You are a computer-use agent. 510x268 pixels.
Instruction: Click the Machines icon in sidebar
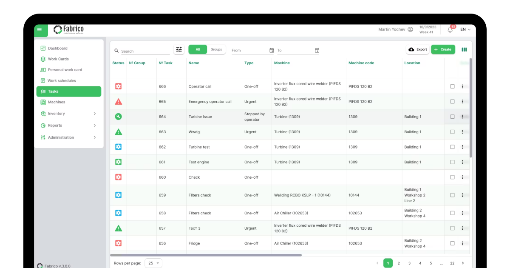[43, 102]
